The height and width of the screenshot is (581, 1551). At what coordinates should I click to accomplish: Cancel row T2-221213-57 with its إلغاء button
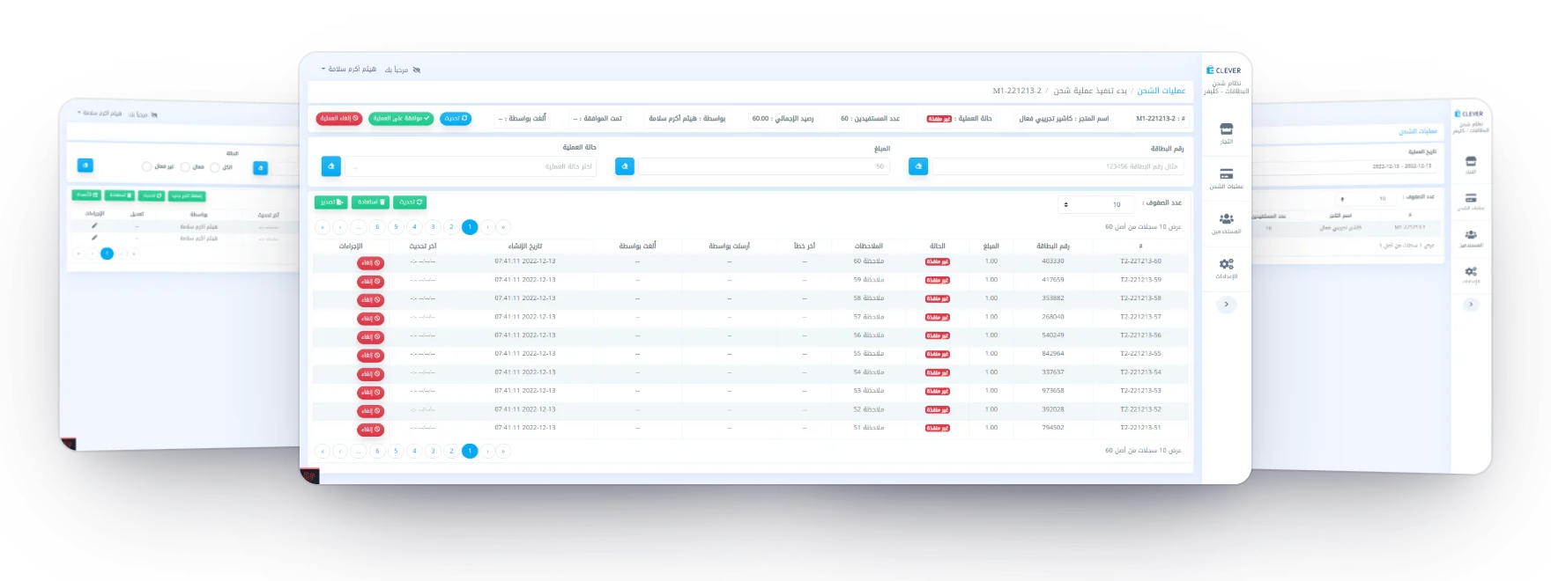tap(370, 319)
